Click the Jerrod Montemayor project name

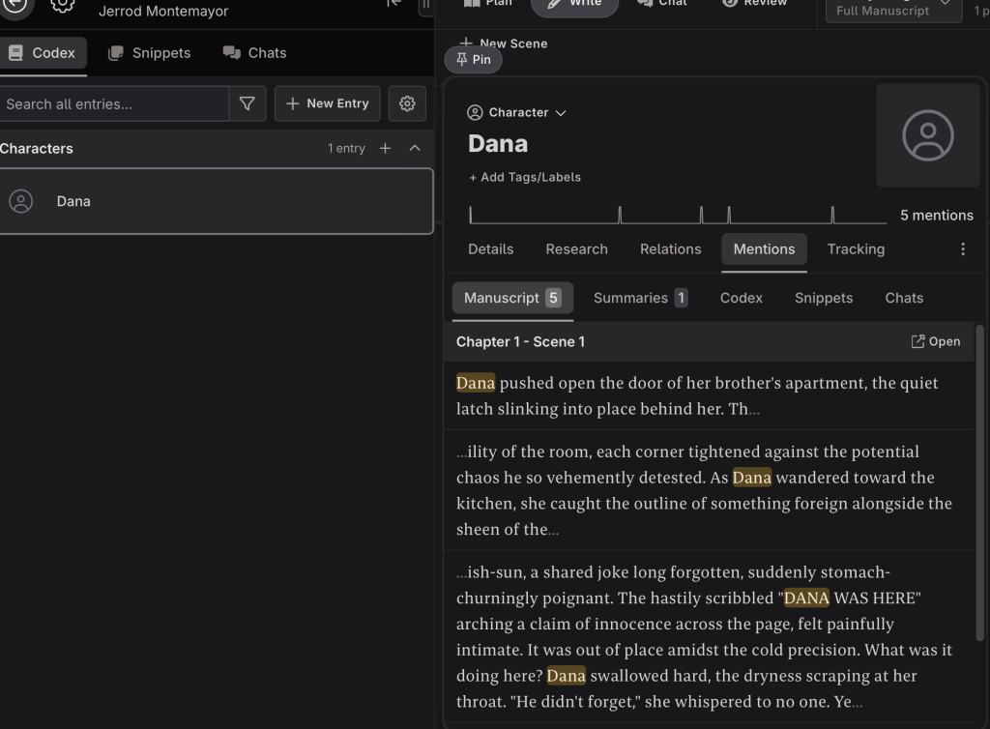(163, 11)
